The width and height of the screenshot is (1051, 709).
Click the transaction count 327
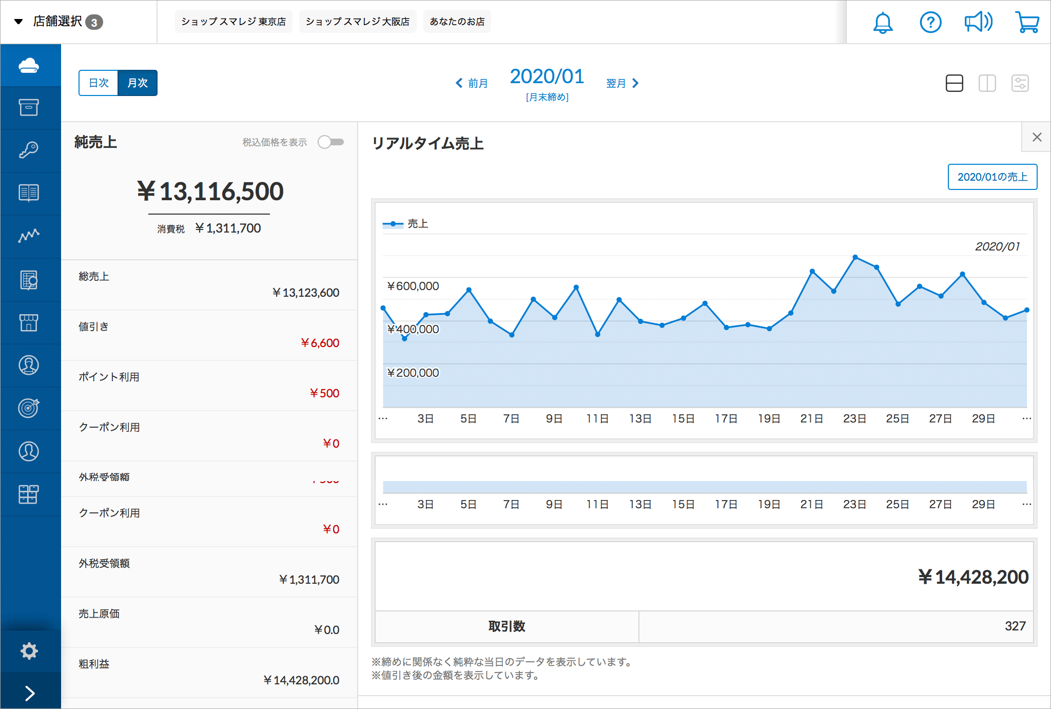coord(1015,626)
